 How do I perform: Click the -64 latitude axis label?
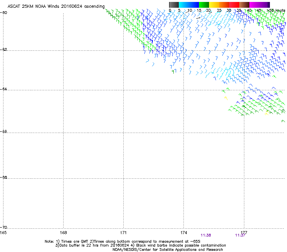pyautogui.click(x=3, y=89)
